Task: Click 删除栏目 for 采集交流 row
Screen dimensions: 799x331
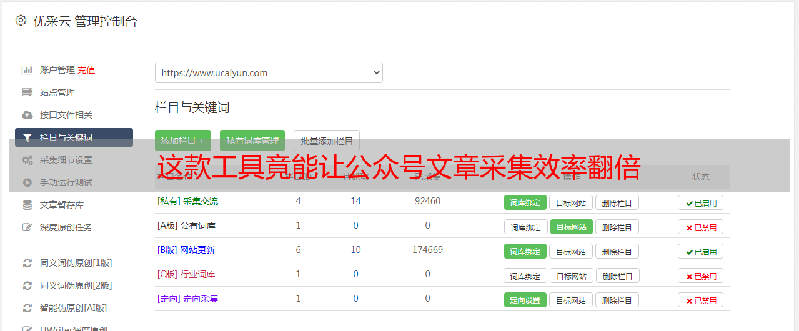Action: [x=617, y=202]
